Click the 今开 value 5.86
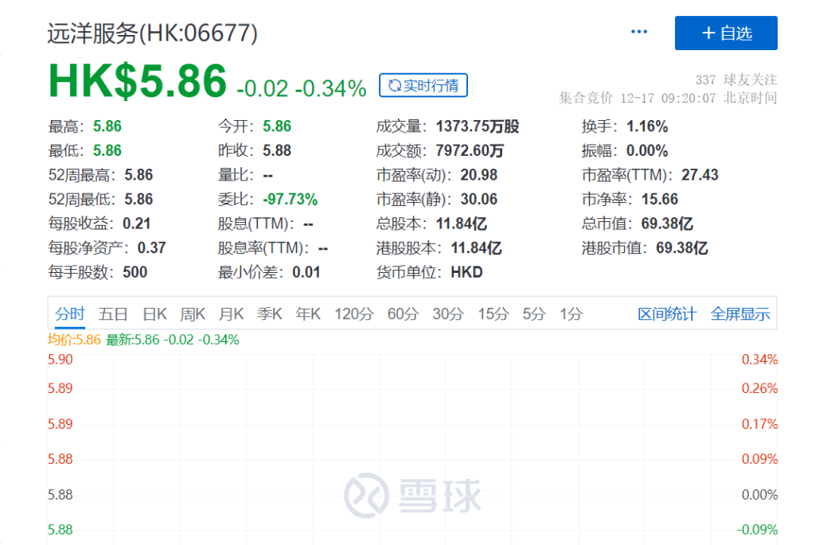The image size is (815, 545). point(276,127)
